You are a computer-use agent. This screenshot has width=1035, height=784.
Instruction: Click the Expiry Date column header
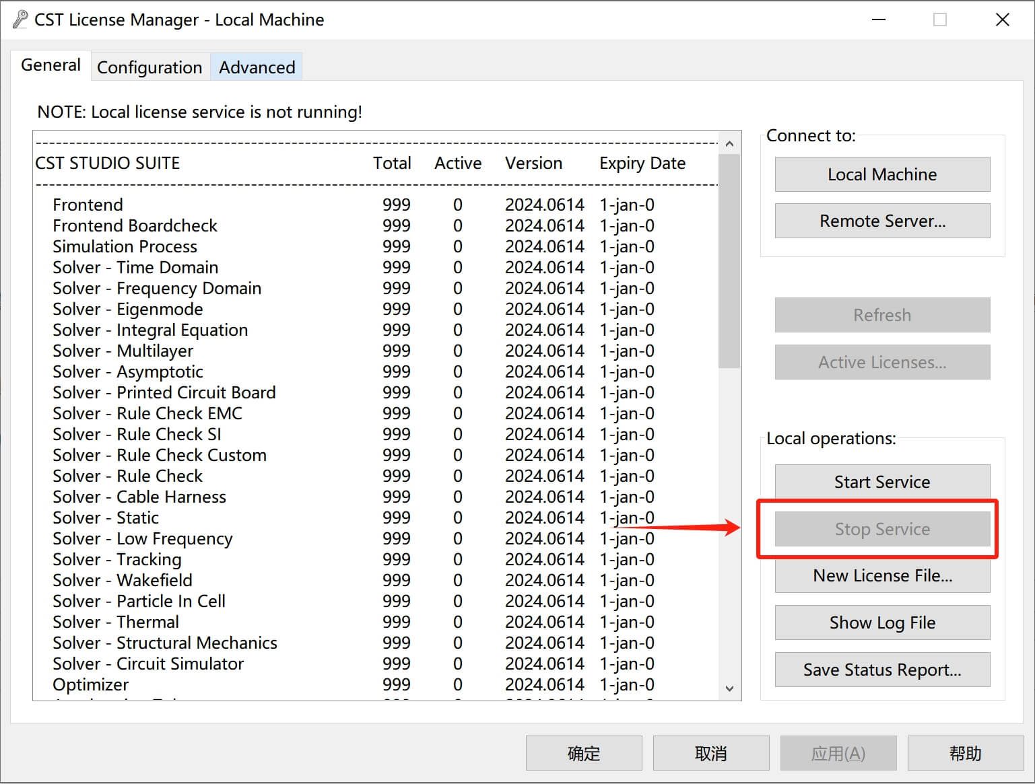click(x=642, y=164)
